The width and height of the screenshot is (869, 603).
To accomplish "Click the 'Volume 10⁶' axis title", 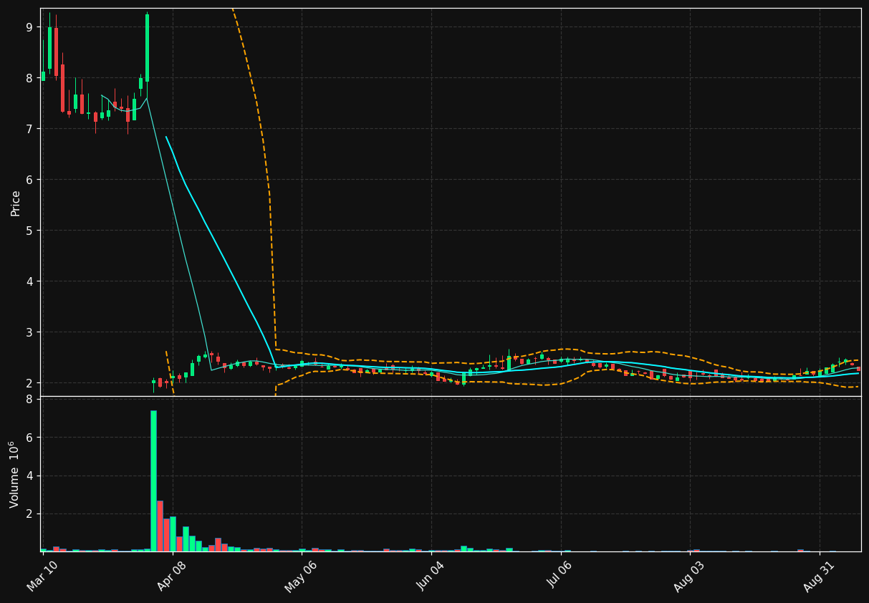I will (x=15, y=474).
